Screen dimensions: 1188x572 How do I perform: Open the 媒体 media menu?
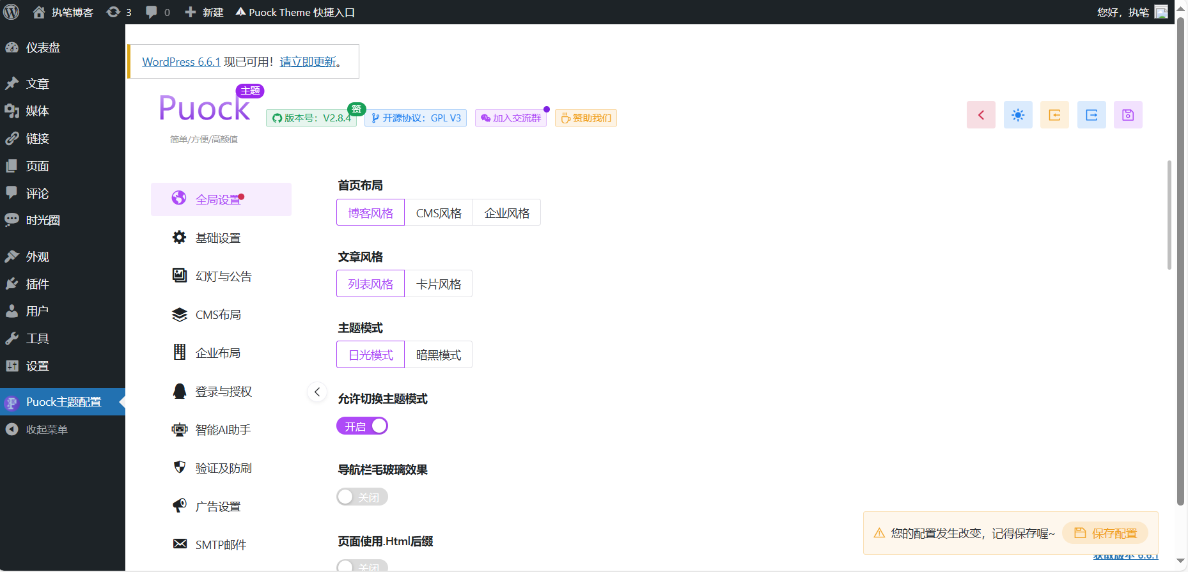63,111
